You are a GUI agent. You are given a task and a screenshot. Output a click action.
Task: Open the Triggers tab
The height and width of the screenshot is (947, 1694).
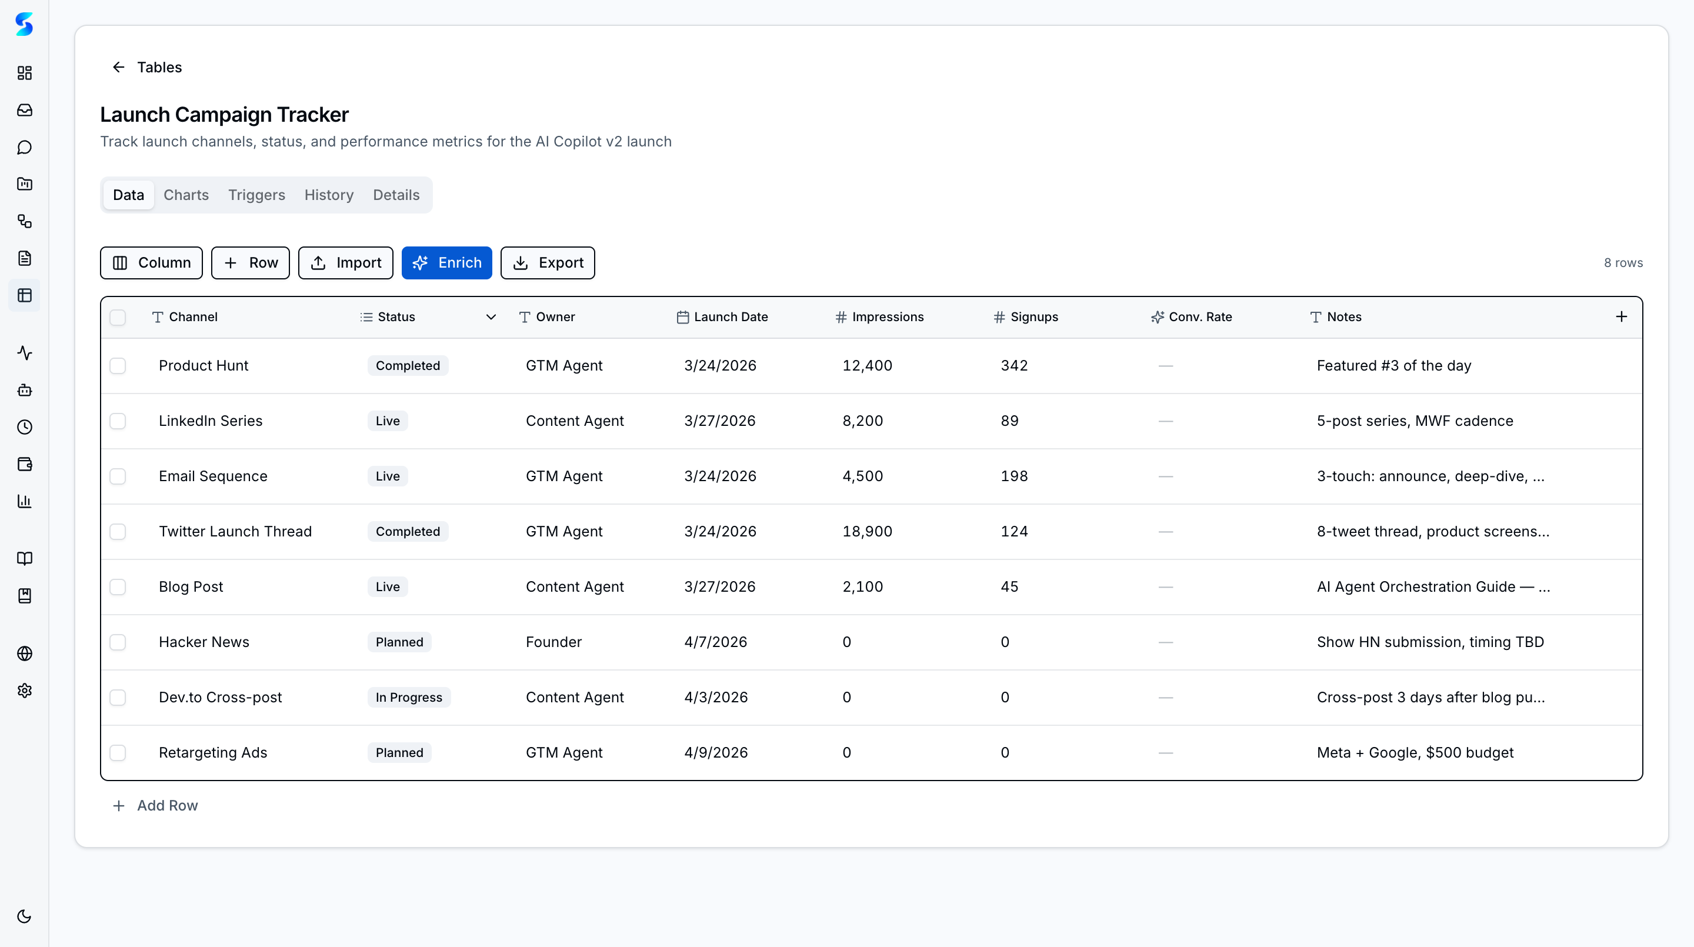(256, 195)
